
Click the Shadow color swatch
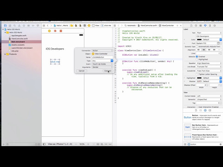[x=199, y=81]
